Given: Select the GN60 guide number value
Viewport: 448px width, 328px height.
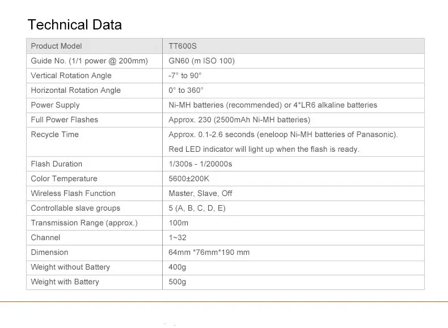Looking at the screenshot, I should pos(201,61).
